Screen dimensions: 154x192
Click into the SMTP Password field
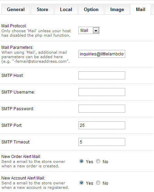[102, 108]
